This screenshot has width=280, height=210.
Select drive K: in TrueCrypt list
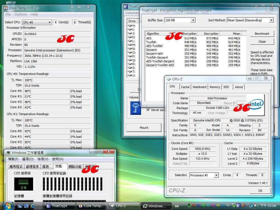point(132,37)
